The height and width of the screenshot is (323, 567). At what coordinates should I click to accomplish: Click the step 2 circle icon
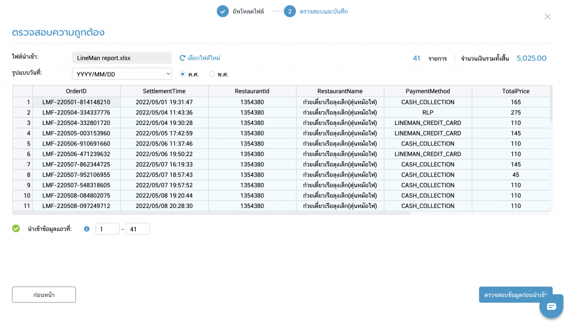290,11
